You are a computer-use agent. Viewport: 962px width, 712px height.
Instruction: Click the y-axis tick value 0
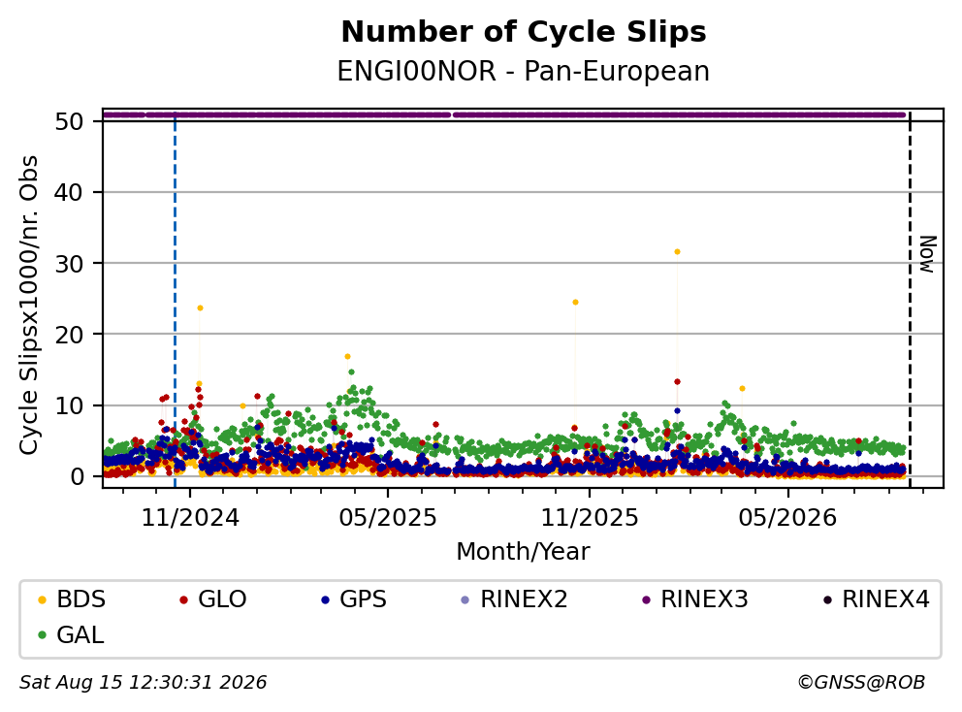click(x=78, y=476)
